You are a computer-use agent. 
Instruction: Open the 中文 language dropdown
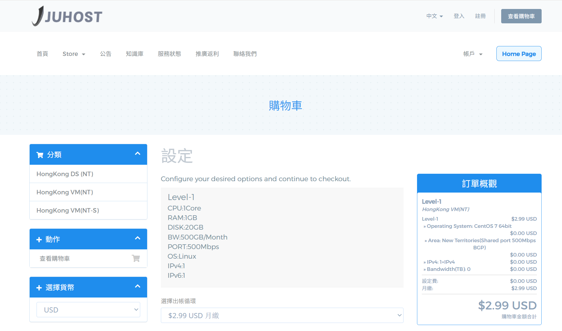[434, 16]
